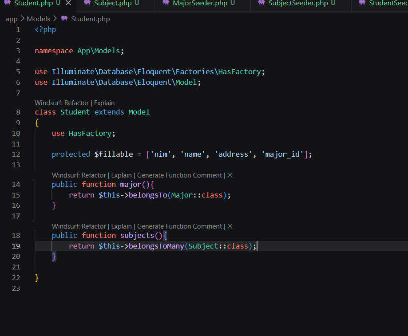Click the 'major_id' string in fillable
The image size is (408, 336).
(282, 154)
